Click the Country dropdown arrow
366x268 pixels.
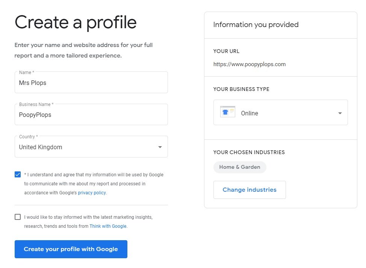coord(160,147)
